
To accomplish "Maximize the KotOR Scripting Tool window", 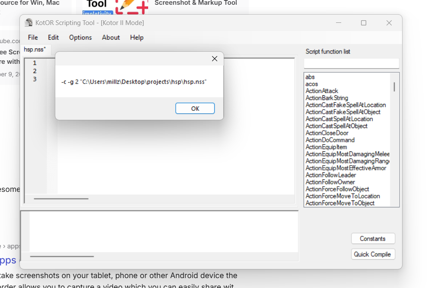I will pos(364,23).
